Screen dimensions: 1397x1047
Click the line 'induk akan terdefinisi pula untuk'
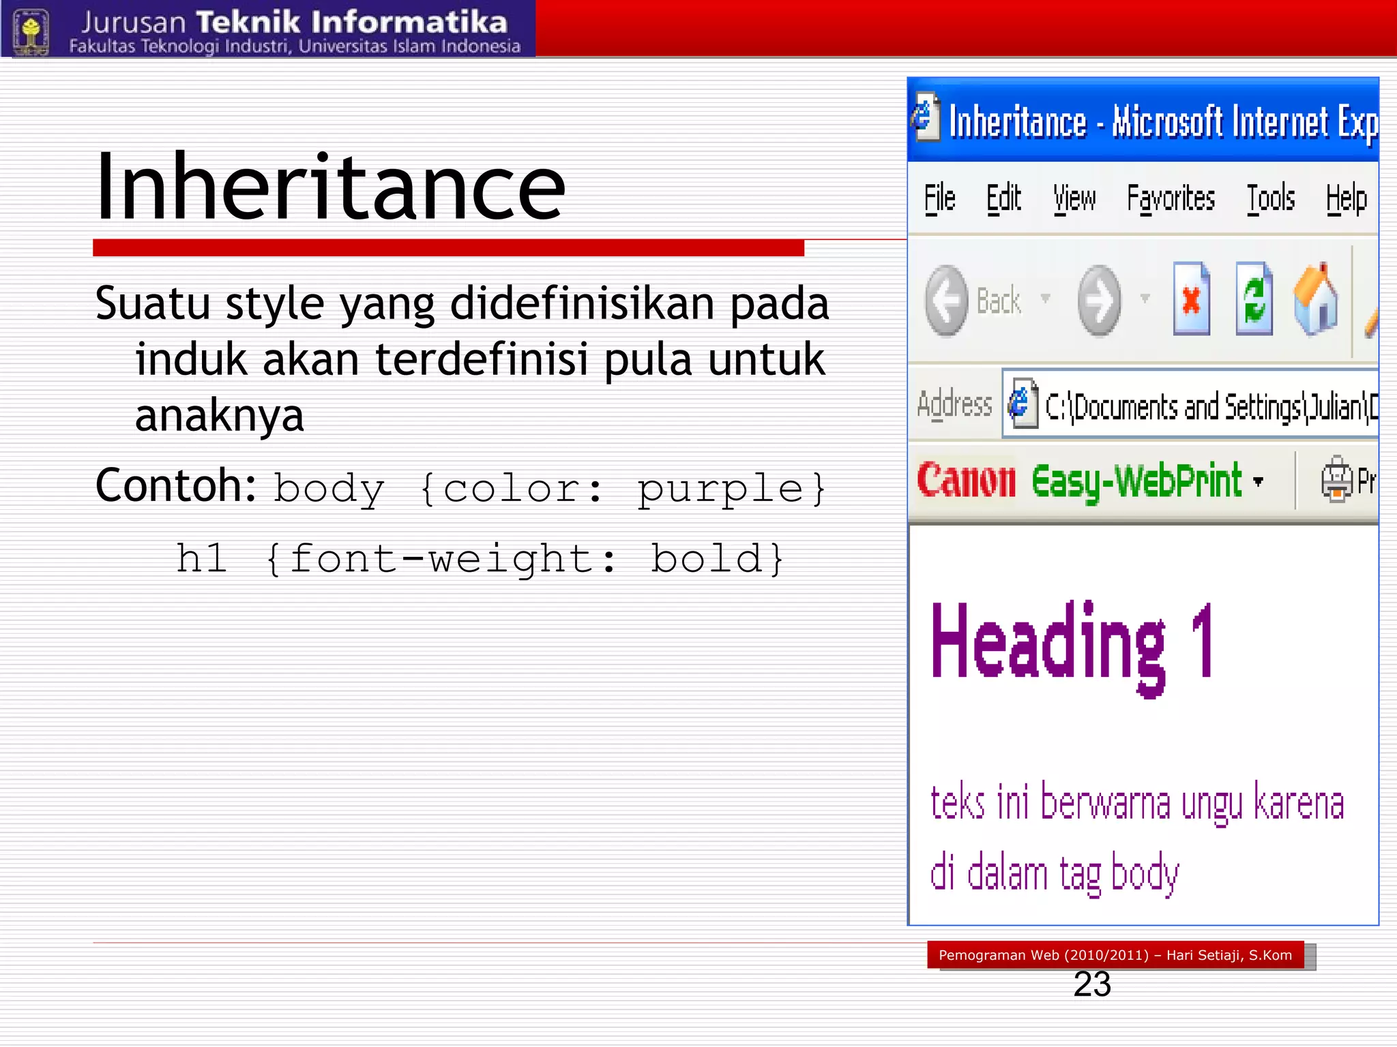point(480,359)
